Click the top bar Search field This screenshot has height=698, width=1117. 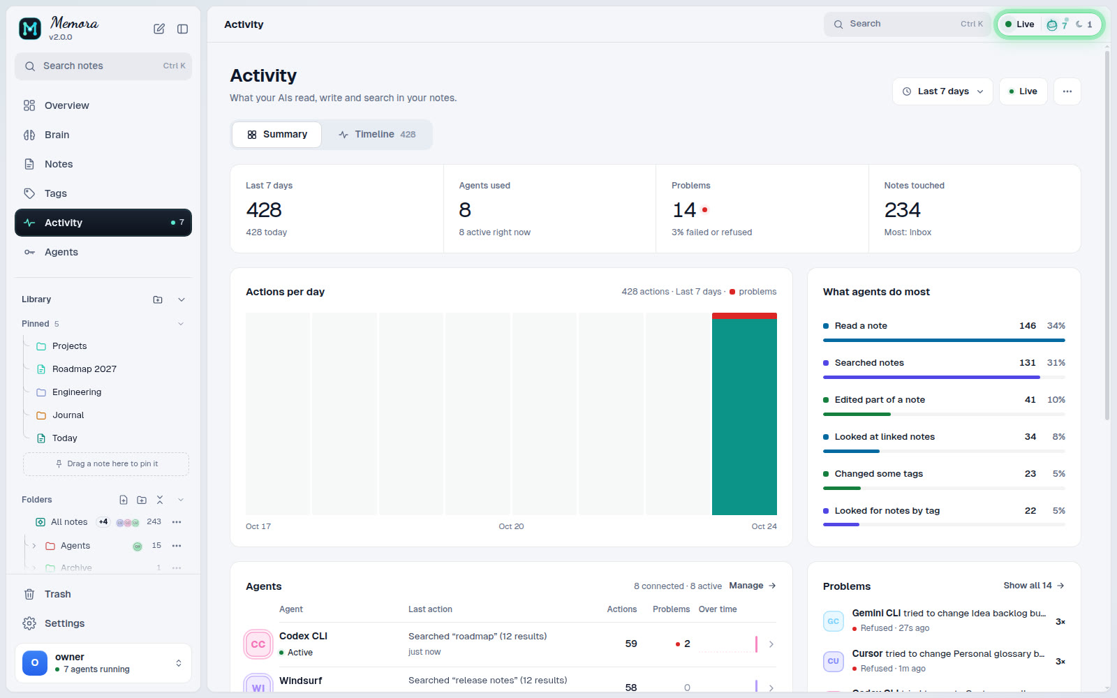907,24
